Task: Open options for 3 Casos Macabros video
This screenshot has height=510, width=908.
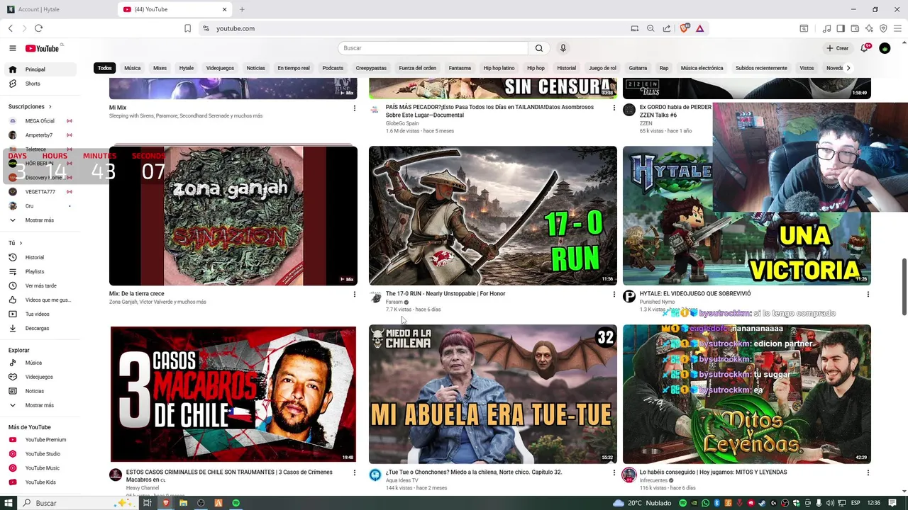Action: click(355, 472)
